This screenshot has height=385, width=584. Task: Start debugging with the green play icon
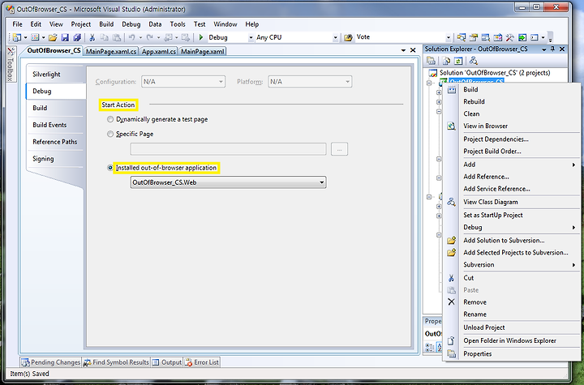click(x=201, y=37)
